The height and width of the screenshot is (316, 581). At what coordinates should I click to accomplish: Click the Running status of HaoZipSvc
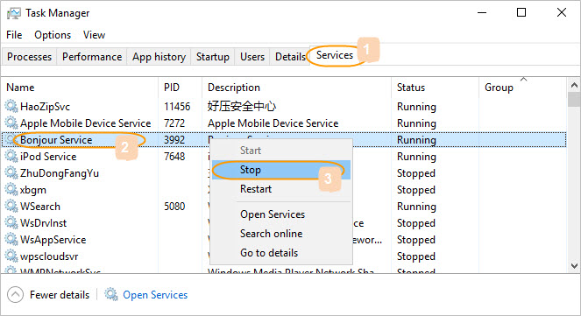coord(416,107)
